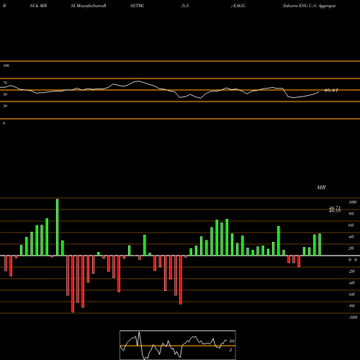Screen dimensions: 360x360
Task: Click the -100 axis label on MR chart
Action: (353, 318)
